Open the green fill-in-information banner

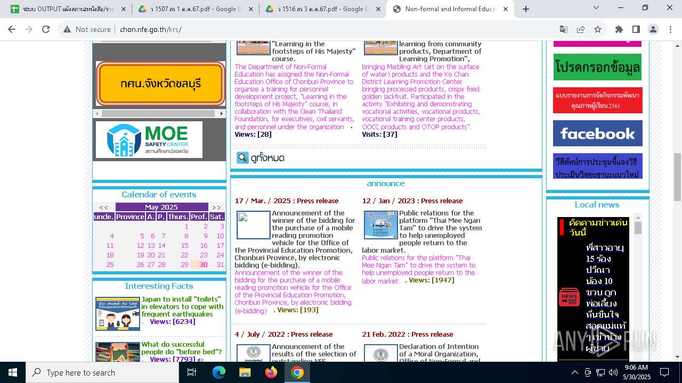point(597,67)
